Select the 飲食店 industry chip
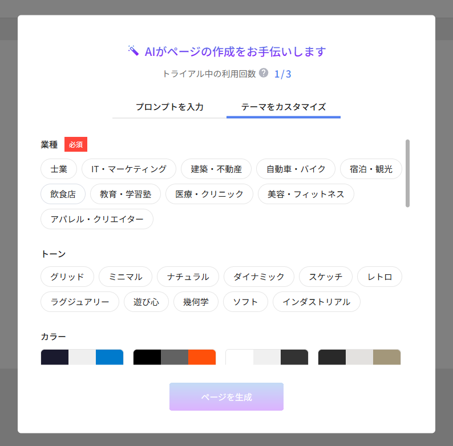 63,194
